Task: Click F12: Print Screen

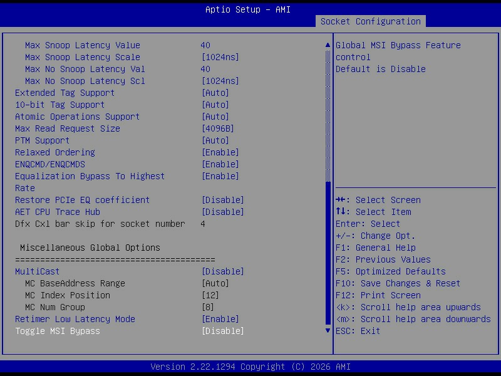Action: click(378, 295)
